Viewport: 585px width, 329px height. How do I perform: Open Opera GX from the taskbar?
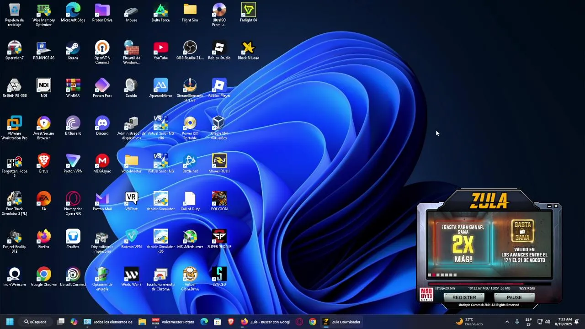(x=299, y=322)
